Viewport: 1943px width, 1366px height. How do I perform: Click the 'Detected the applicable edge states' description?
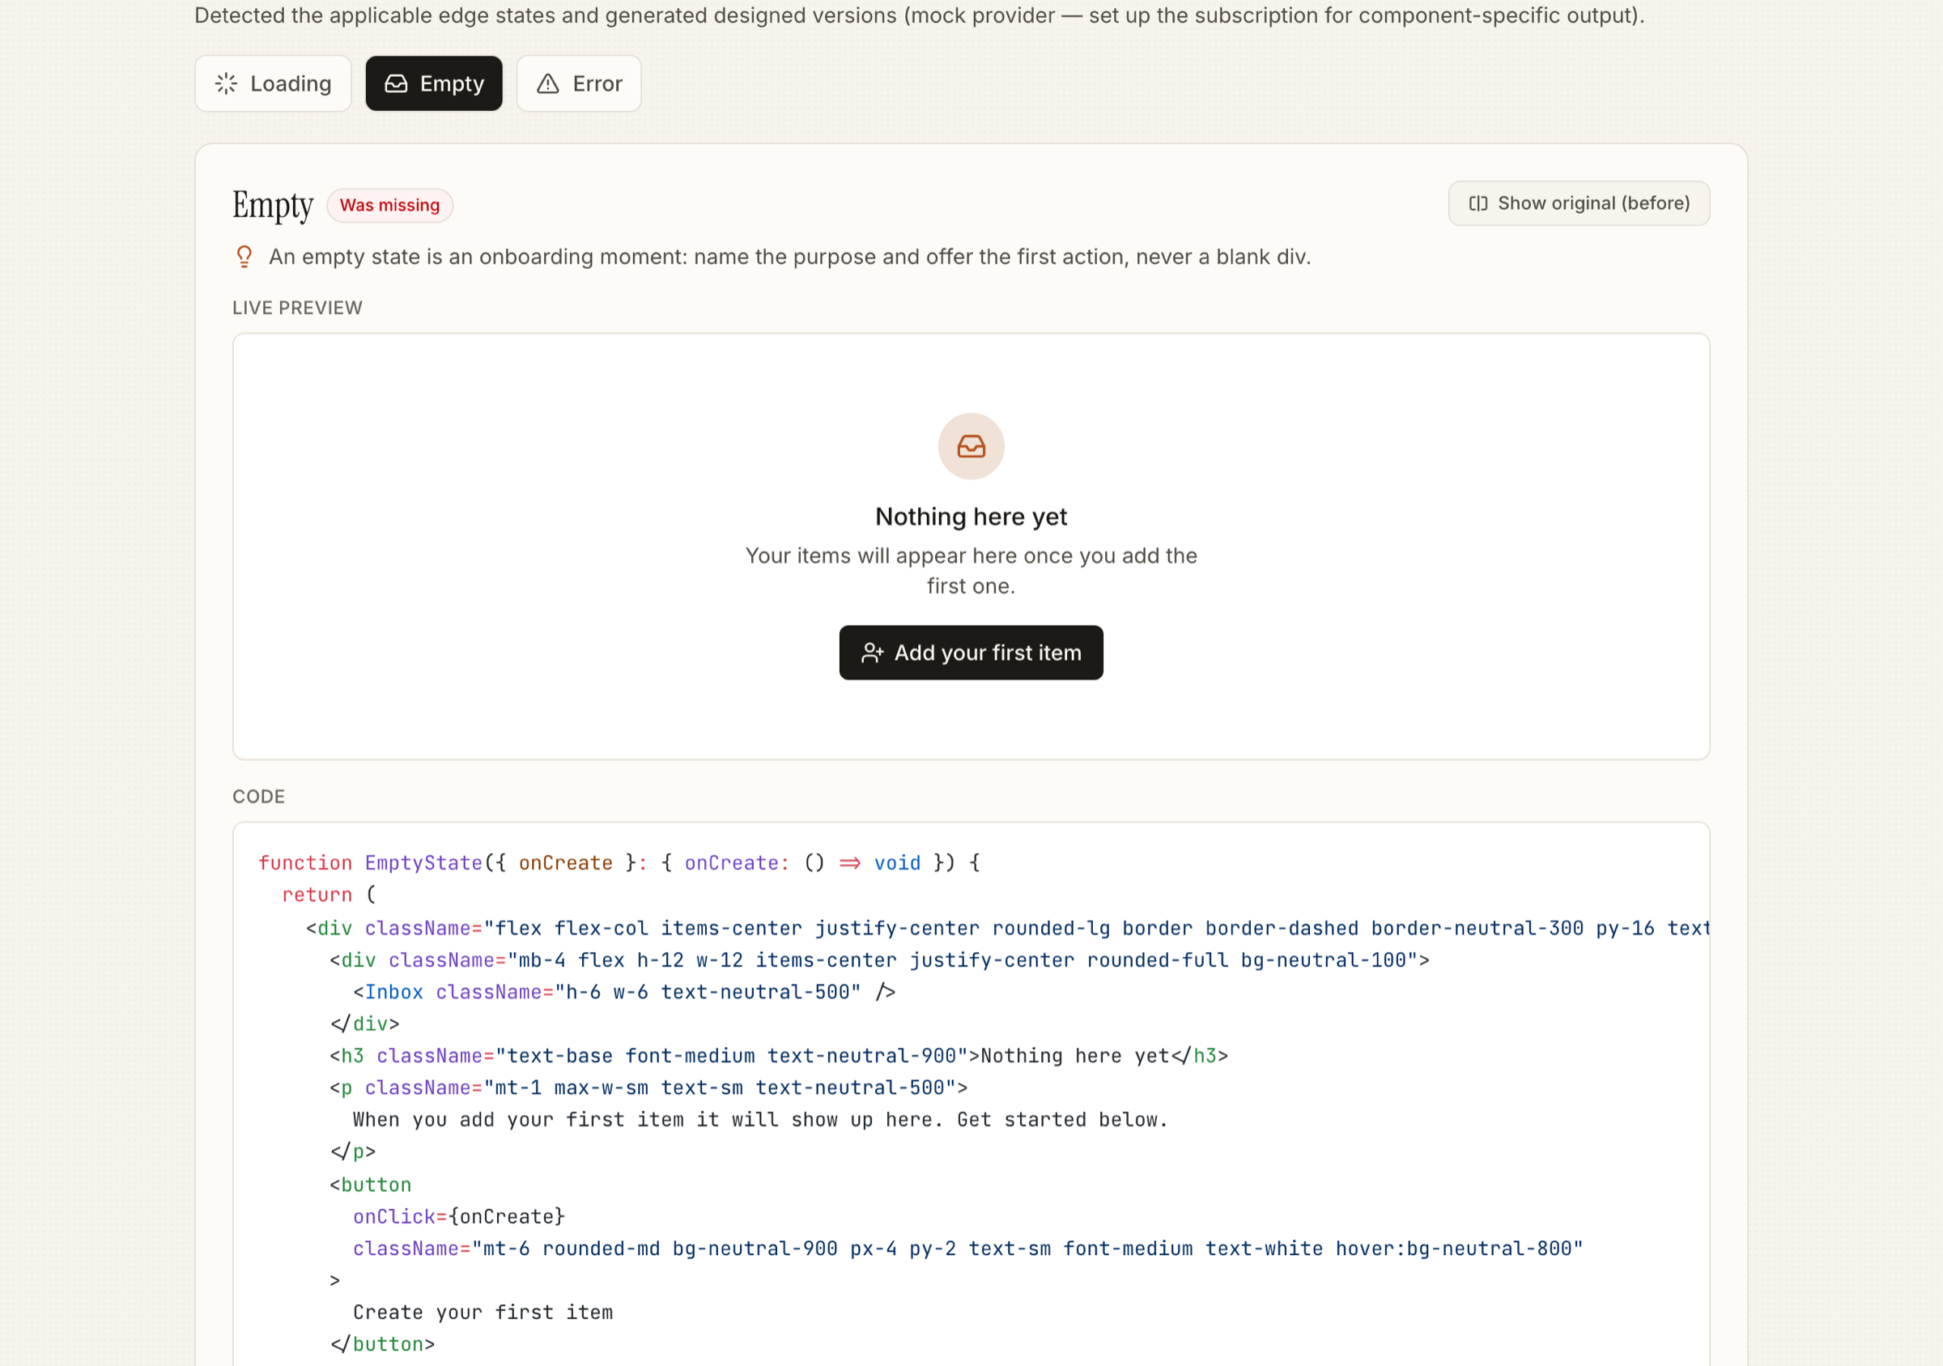(919, 15)
